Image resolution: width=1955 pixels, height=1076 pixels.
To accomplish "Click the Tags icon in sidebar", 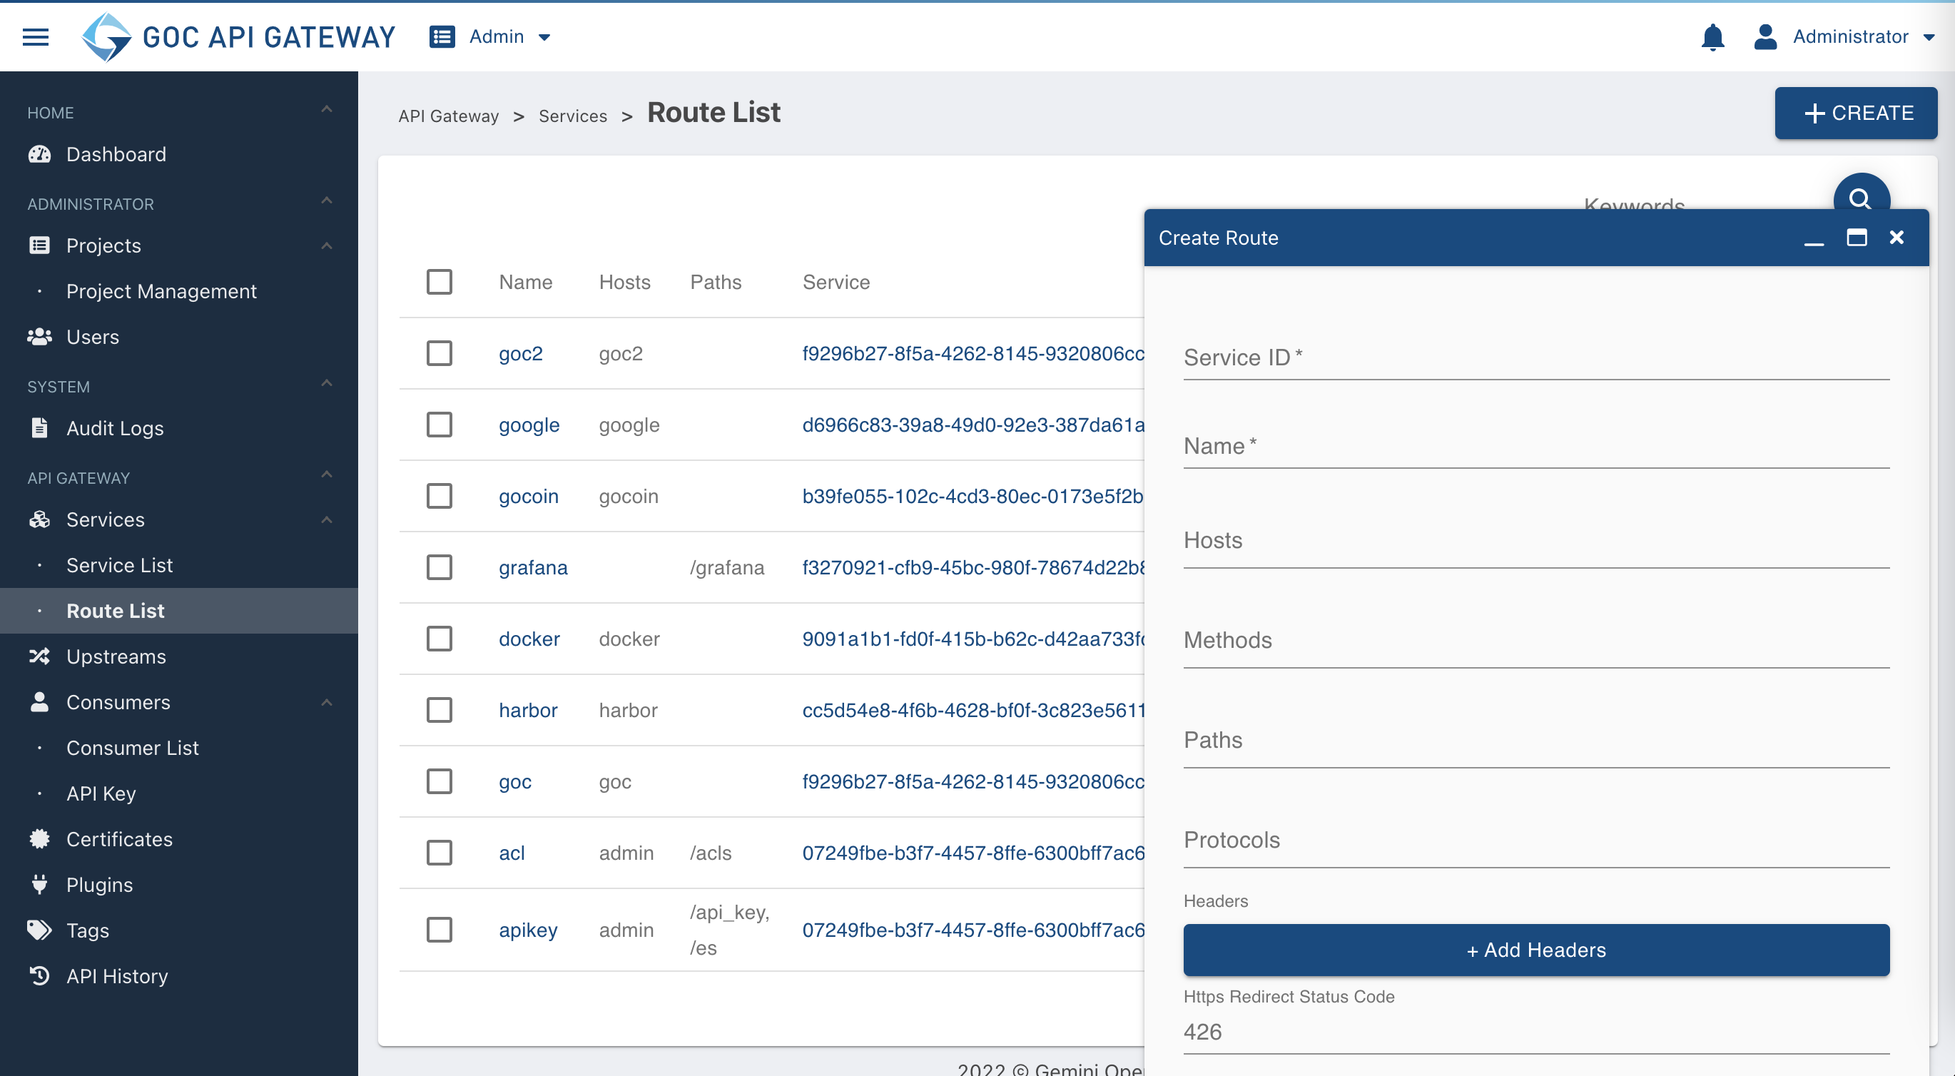I will (x=39, y=930).
